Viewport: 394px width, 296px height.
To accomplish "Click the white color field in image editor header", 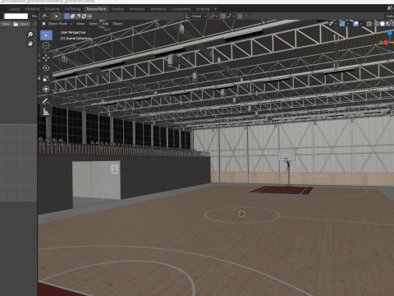I will click(x=16, y=16).
